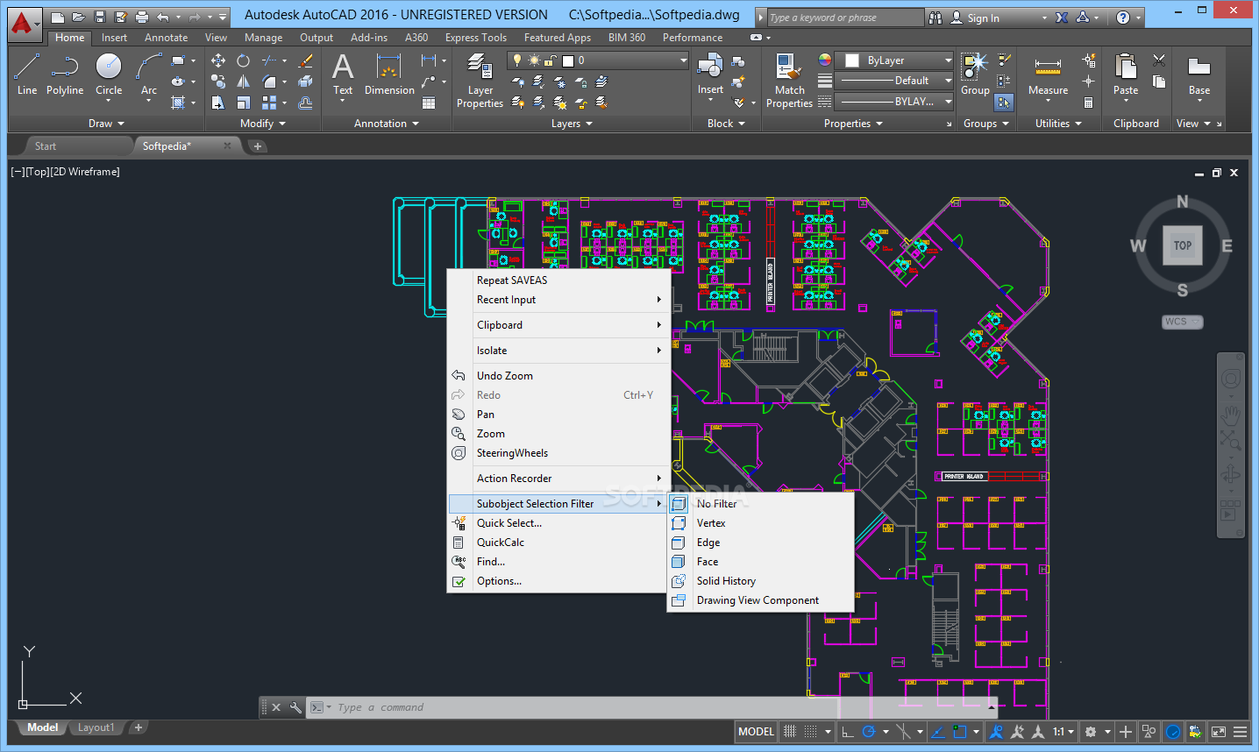Select the Line drawing tool
The width and height of the screenshot is (1259, 752).
[x=27, y=74]
